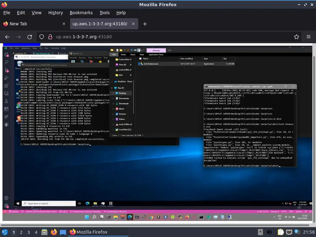Switch to workspace 4

36,232
